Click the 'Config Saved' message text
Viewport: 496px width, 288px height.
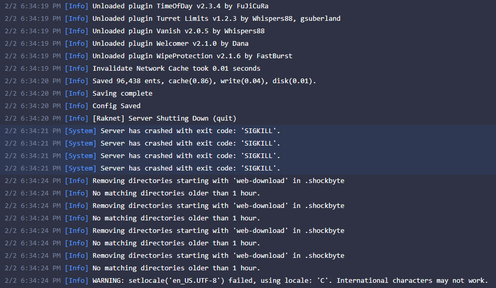[x=116, y=106]
